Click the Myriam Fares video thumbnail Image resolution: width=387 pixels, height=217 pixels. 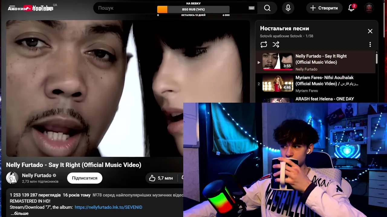point(278,83)
